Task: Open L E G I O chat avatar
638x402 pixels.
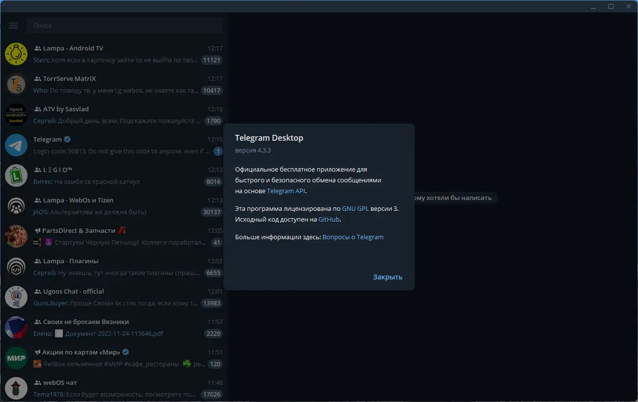Action: [x=16, y=176]
